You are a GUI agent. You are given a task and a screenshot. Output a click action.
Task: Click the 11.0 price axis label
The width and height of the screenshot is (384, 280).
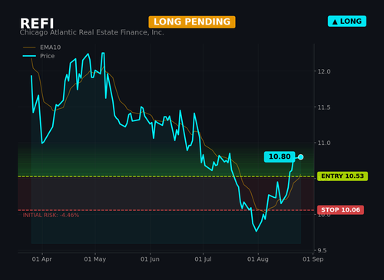tap(324, 143)
